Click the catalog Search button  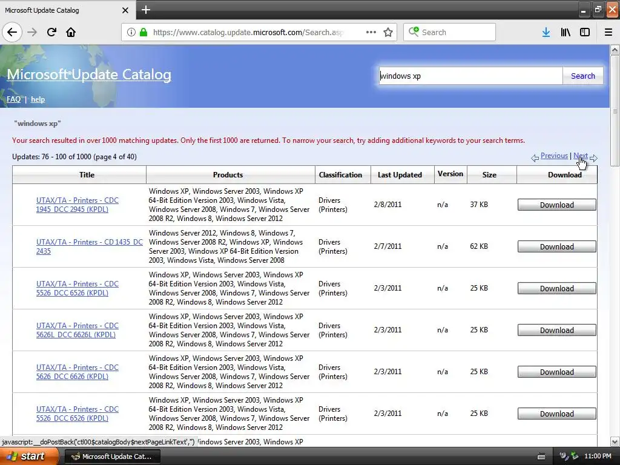tap(583, 76)
